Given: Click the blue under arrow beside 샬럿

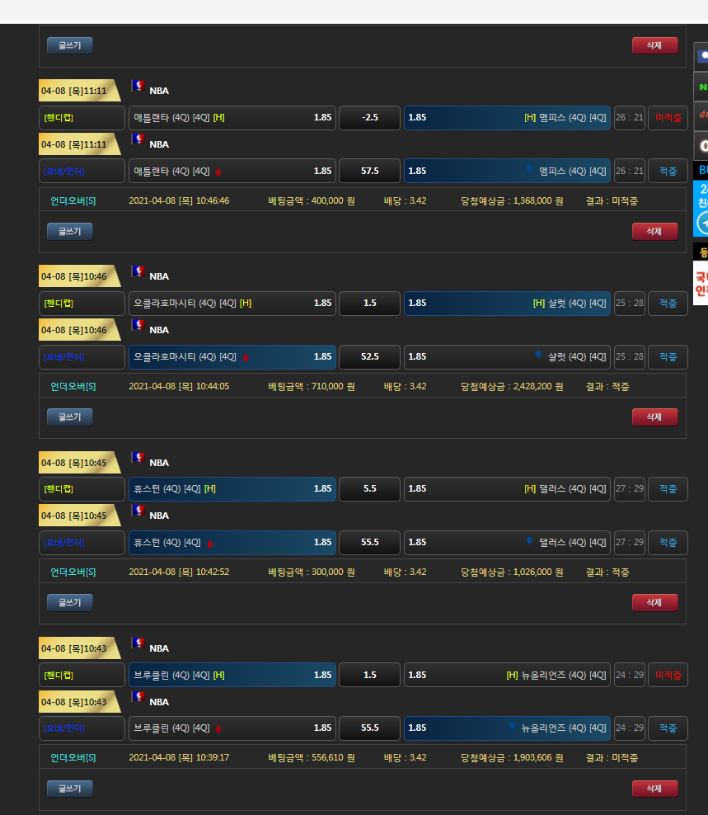Looking at the screenshot, I should click(x=538, y=355).
